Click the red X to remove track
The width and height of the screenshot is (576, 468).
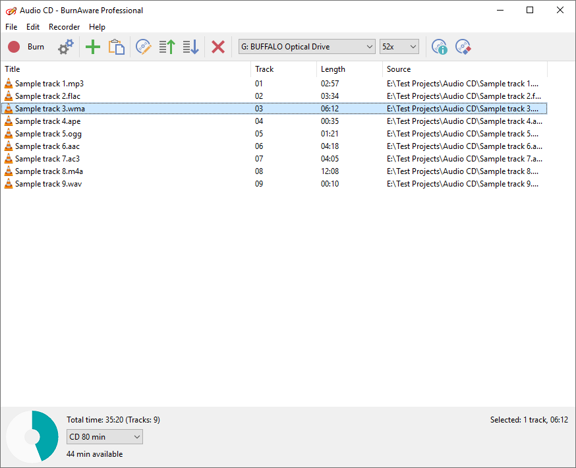[x=217, y=46]
